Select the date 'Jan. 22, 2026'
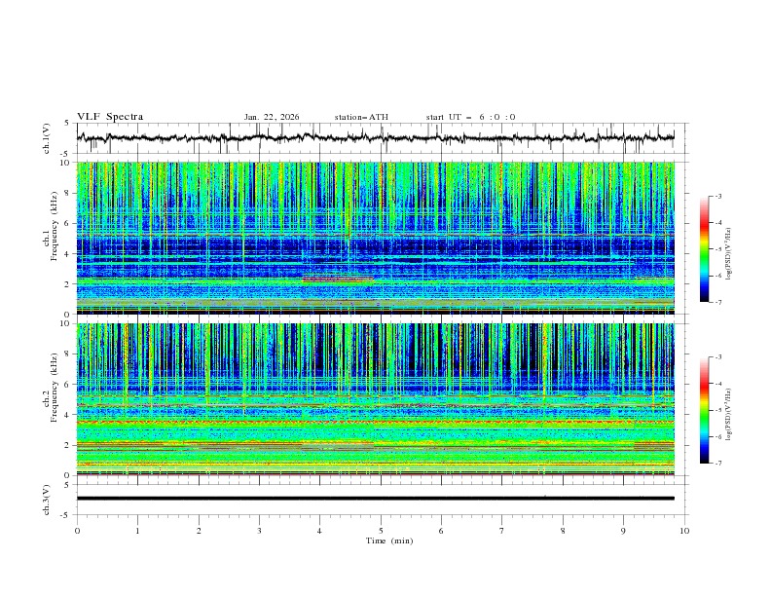The height and width of the screenshot is (596, 771). pyautogui.click(x=272, y=117)
